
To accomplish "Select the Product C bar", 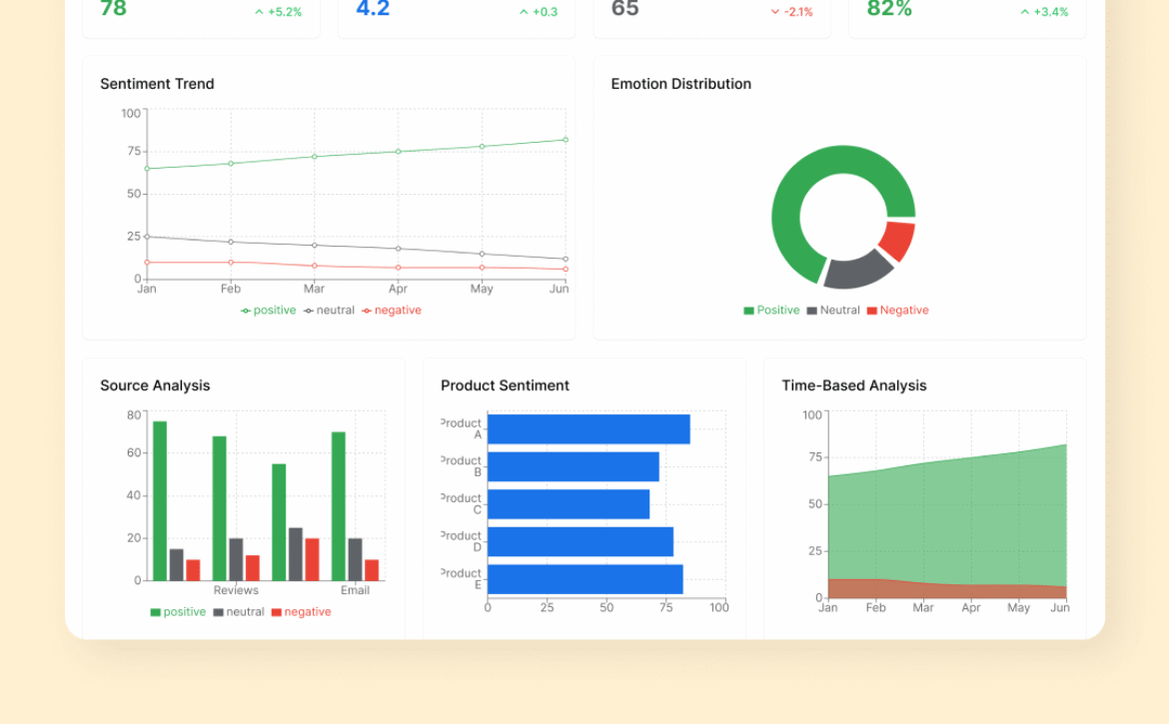I will pos(569,504).
